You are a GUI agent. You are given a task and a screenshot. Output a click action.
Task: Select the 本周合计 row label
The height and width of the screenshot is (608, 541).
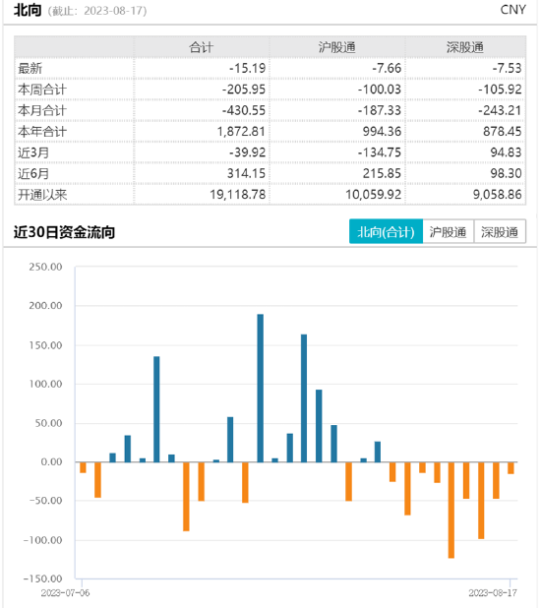42,90
